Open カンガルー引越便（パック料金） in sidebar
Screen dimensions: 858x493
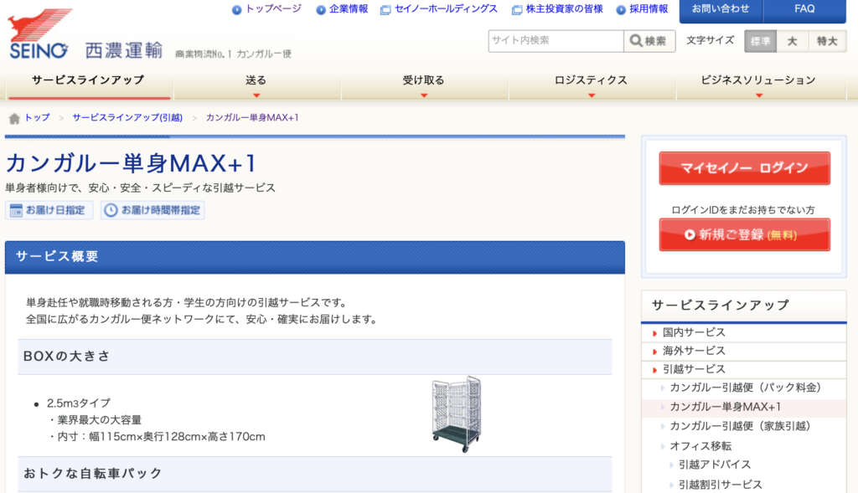click(x=746, y=388)
